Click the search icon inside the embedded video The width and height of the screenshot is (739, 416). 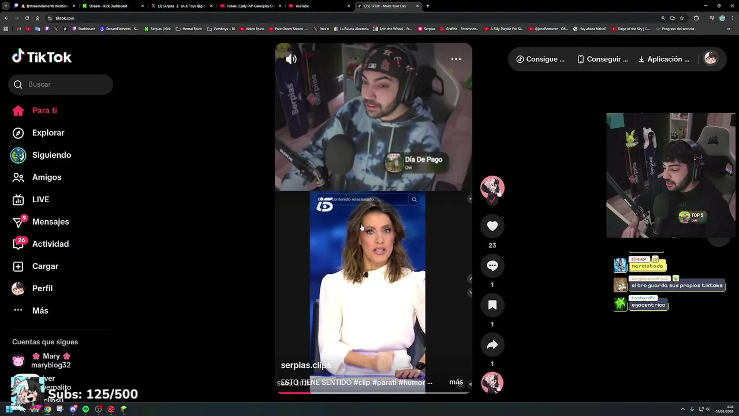[x=414, y=199]
